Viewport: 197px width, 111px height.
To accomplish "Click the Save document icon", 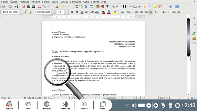I will (x=16, y=6).
